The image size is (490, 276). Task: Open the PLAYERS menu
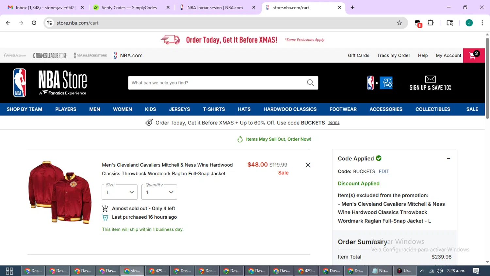point(66,109)
